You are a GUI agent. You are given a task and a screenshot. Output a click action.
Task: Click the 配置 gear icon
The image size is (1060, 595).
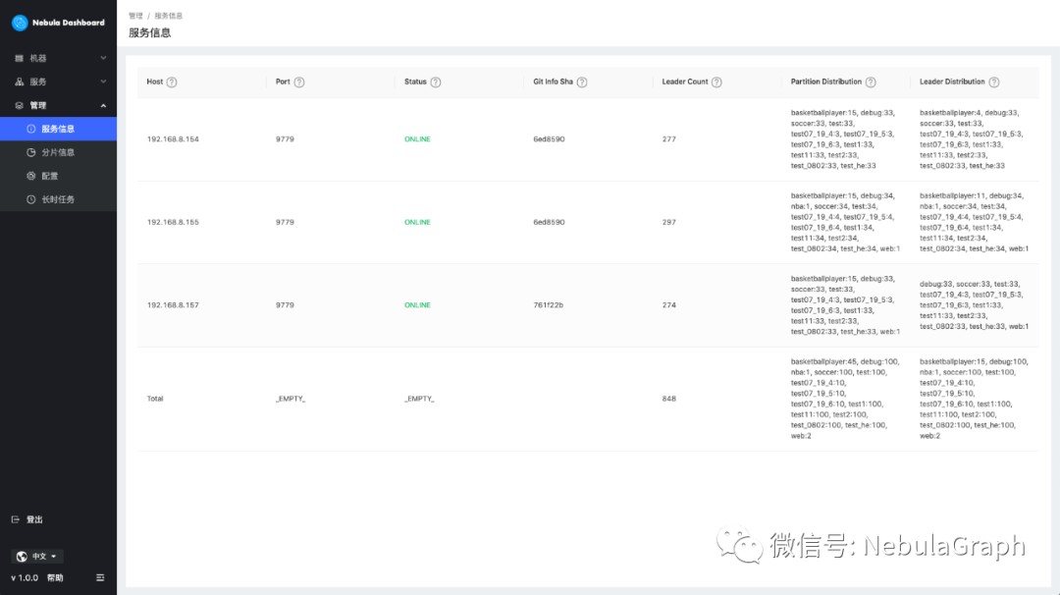pos(31,176)
